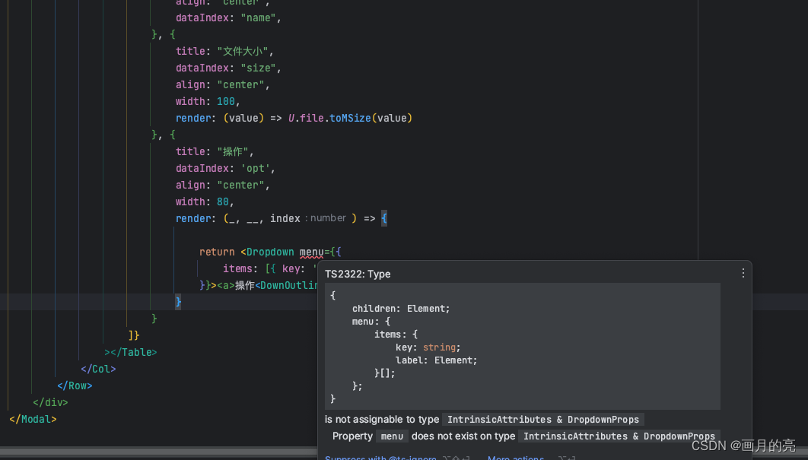Click the "文件大小" title string
Image resolution: width=808 pixels, height=460 pixels.
243,51
